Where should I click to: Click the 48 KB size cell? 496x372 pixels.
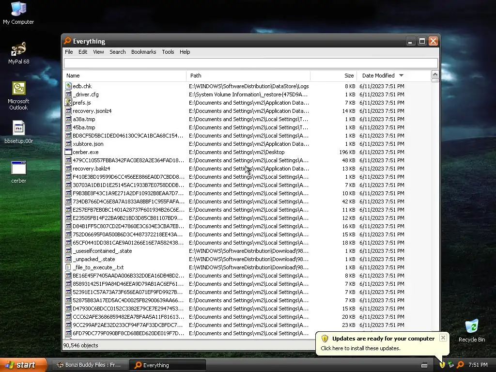tap(349, 160)
